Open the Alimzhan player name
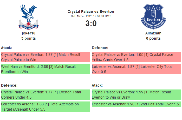Screen dimensions: 182x120 pos(153,33)
